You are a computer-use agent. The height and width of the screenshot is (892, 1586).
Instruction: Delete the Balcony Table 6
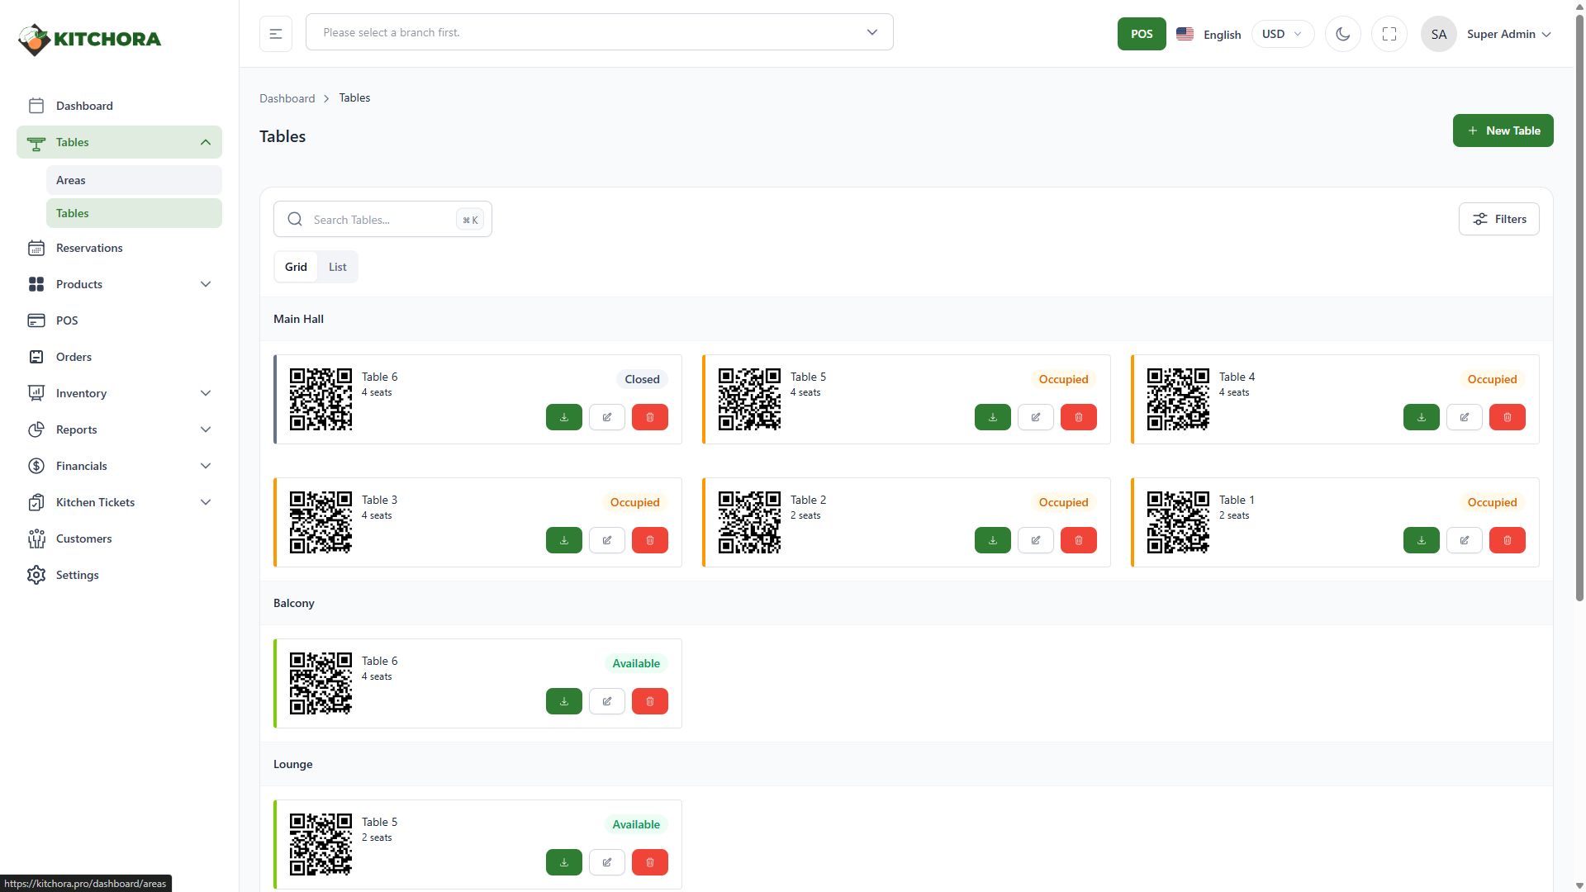(x=649, y=701)
